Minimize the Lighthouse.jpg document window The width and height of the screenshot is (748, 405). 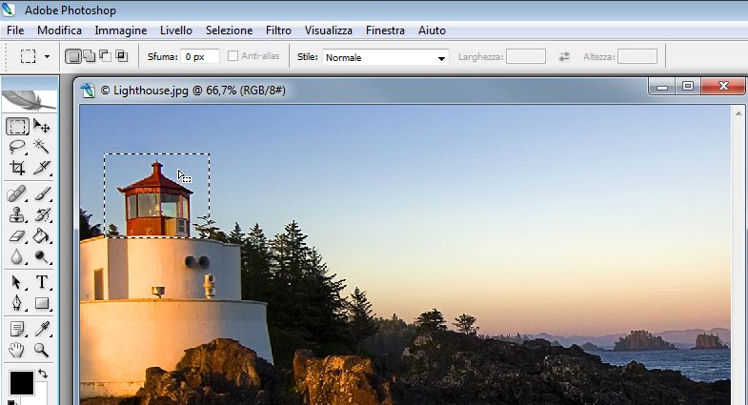[x=662, y=87]
